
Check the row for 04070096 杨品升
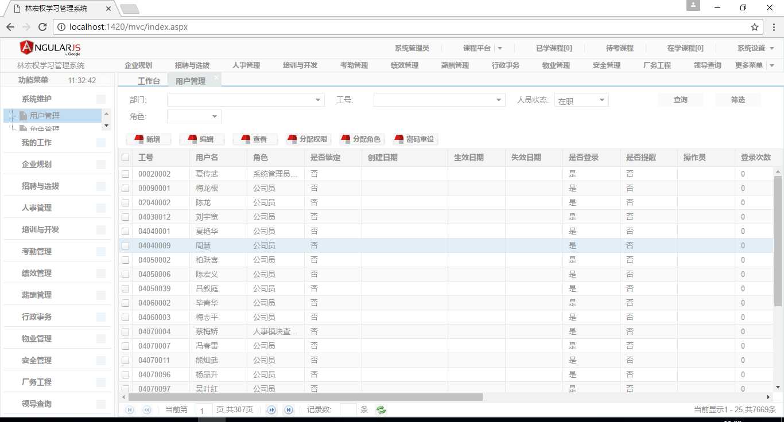pos(126,374)
